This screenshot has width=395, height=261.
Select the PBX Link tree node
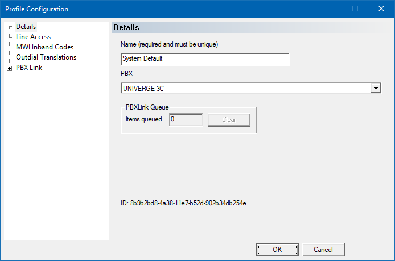29,68
